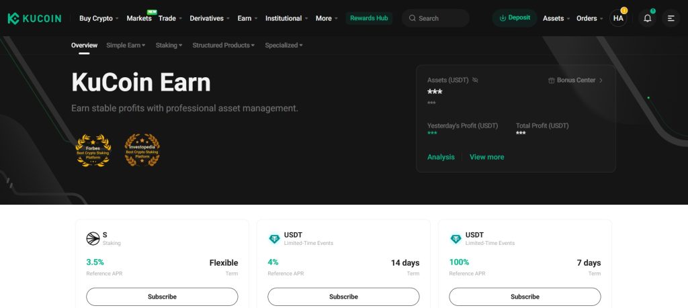Click the chevron right of Bonus Center
Viewport: 688px width, 308px height.
point(601,80)
